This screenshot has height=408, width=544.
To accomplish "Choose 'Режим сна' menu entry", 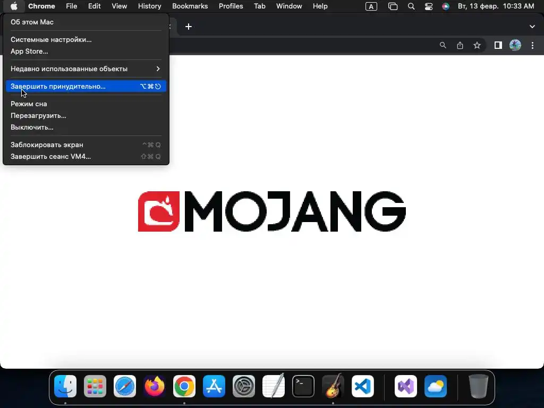I will click(86, 104).
